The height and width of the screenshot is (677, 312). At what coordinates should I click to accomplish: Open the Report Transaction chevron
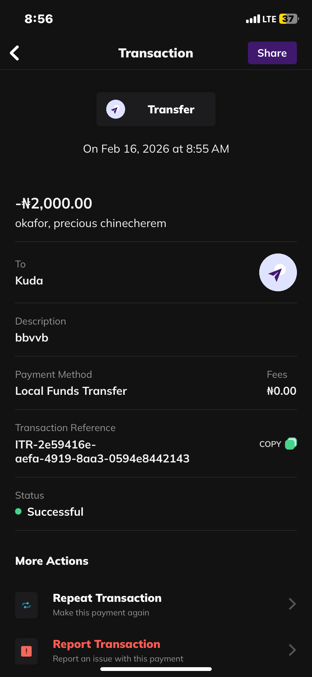pos(292,650)
